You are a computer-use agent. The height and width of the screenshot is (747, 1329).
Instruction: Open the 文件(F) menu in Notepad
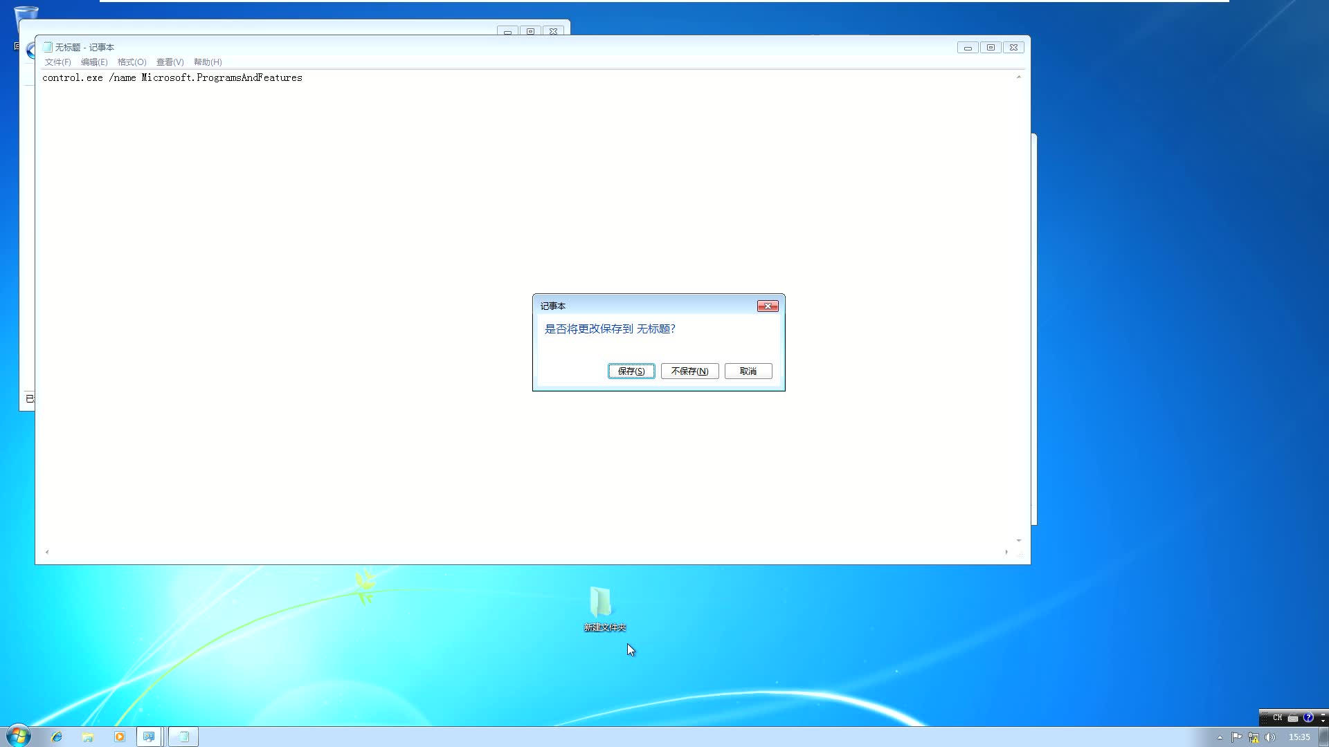[x=58, y=62]
